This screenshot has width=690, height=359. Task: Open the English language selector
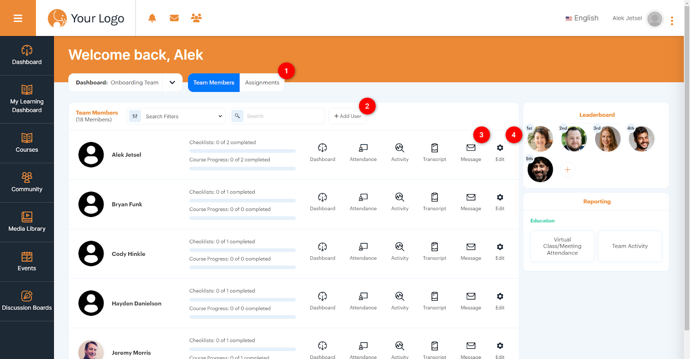(582, 18)
